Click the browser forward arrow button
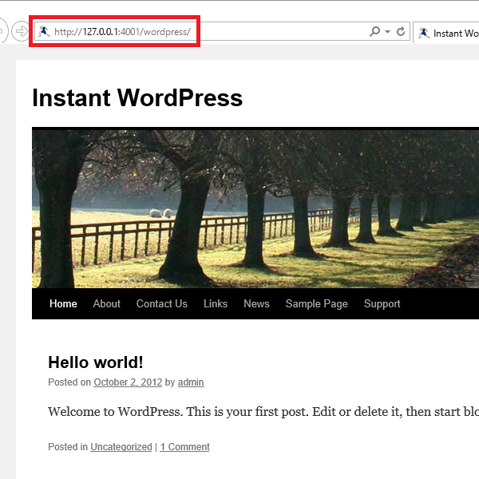479x479 pixels. [21, 31]
